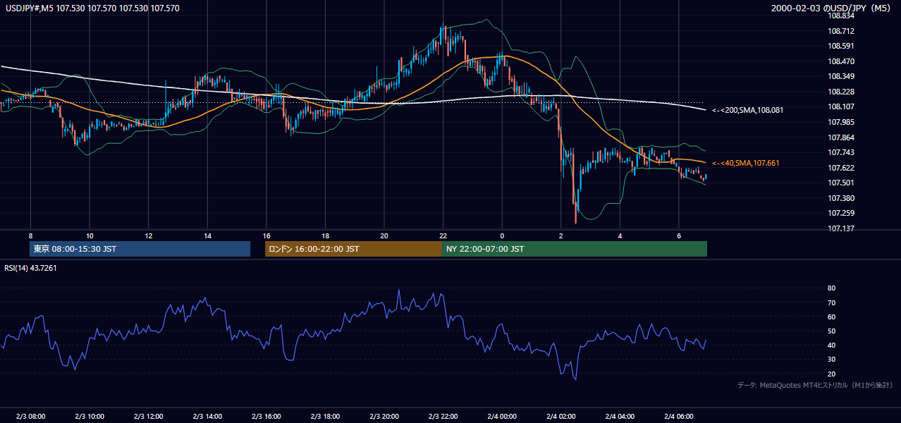Viewport: 901px width, 423px height.
Task: Click price axis value 107.380
Action: pos(841,198)
